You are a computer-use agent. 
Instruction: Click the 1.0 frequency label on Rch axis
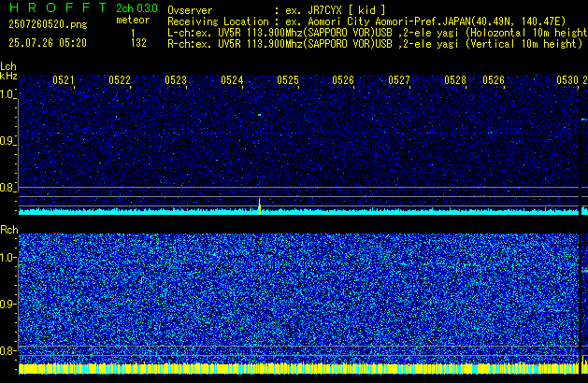[7, 258]
